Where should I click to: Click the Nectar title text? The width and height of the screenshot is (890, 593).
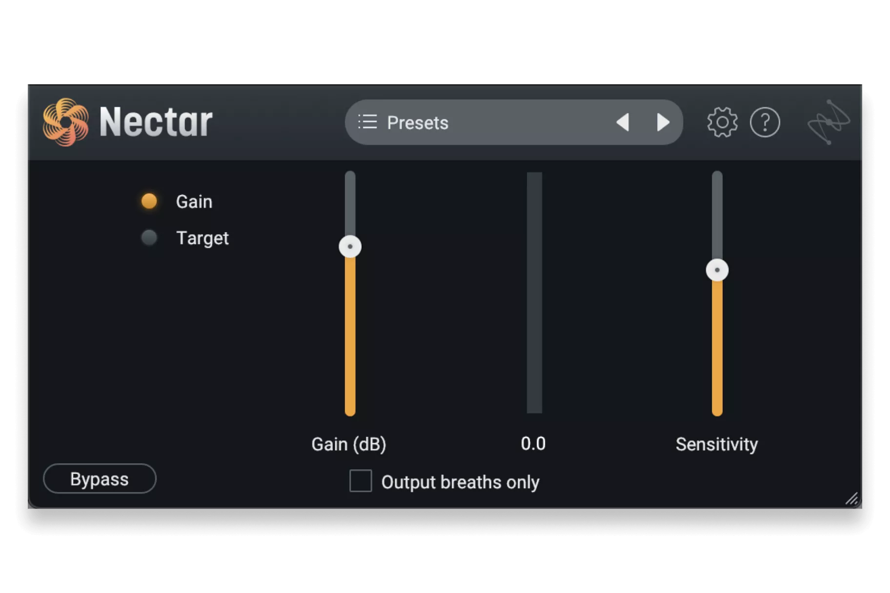pos(156,122)
